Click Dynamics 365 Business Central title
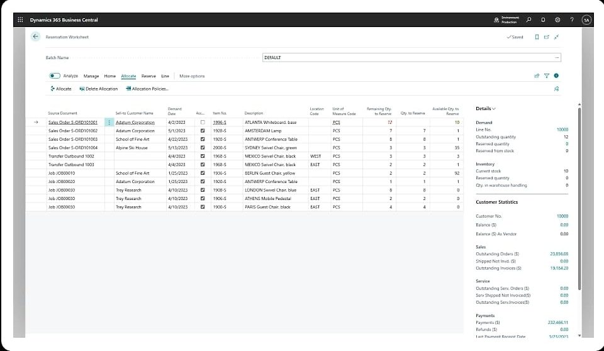This screenshot has height=351, width=604. pos(64,19)
